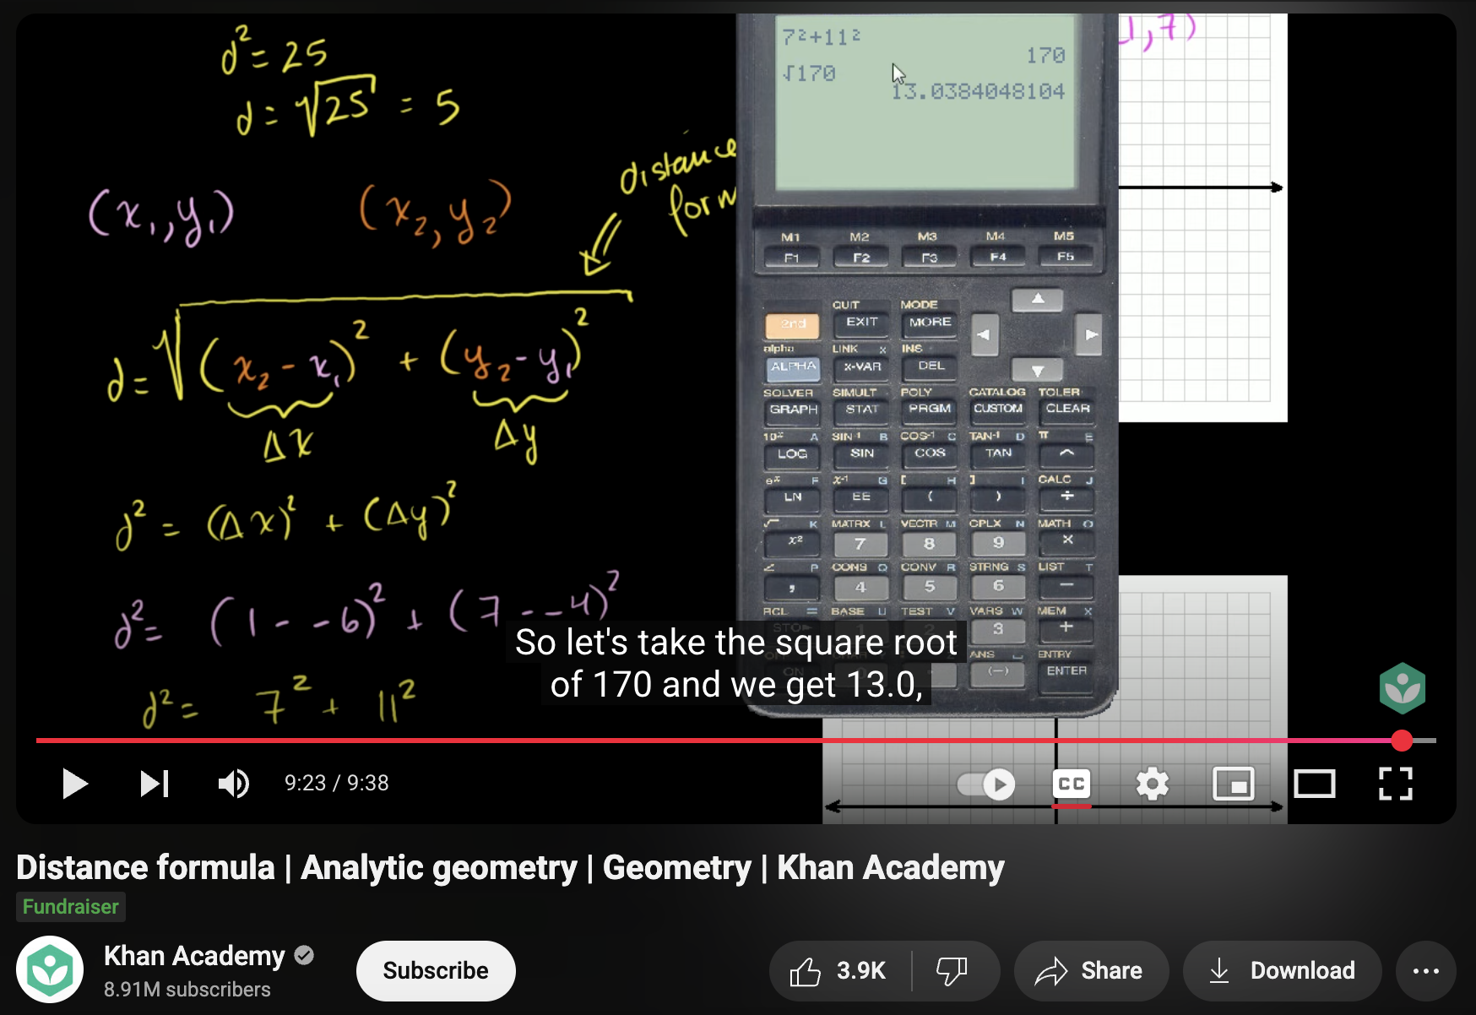This screenshot has height=1015, width=1476.
Task: Play the video
Action: coord(74,784)
